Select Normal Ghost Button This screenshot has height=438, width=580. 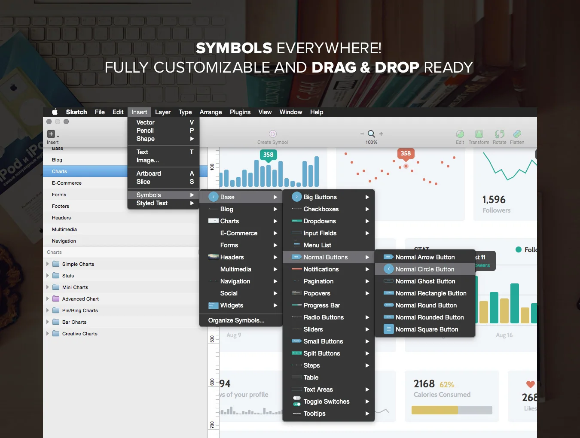425,281
